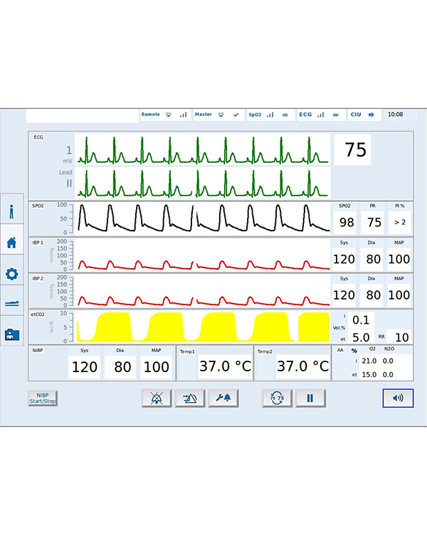Click NIBP MAP value 100
Viewport: 427px width, 535px height.
157,367
